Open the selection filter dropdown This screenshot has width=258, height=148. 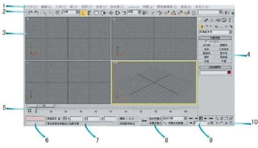(x=71, y=12)
